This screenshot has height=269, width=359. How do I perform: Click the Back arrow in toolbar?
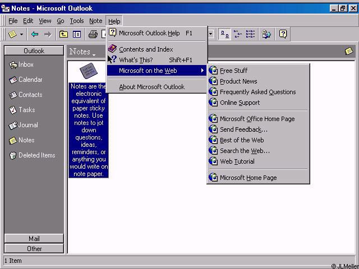point(35,34)
